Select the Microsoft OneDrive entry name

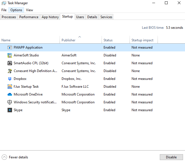[28, 94]
